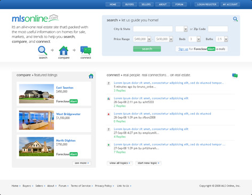
Task: Open topic posted 5 minutes ago by bruno_onbe
Action: (169, 83)
